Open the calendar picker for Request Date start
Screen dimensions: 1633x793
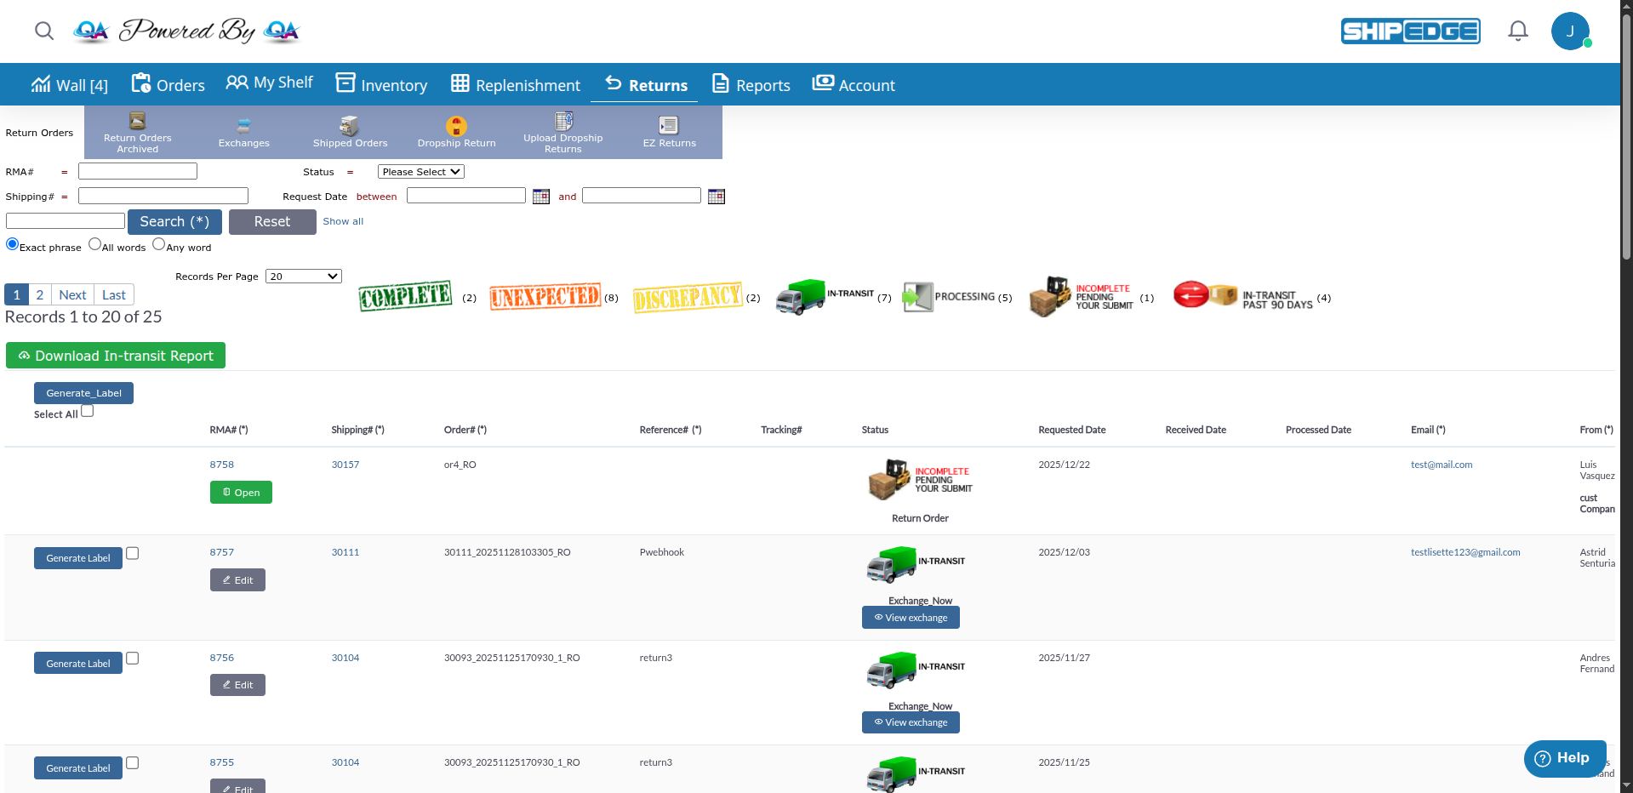click(540, 197)
